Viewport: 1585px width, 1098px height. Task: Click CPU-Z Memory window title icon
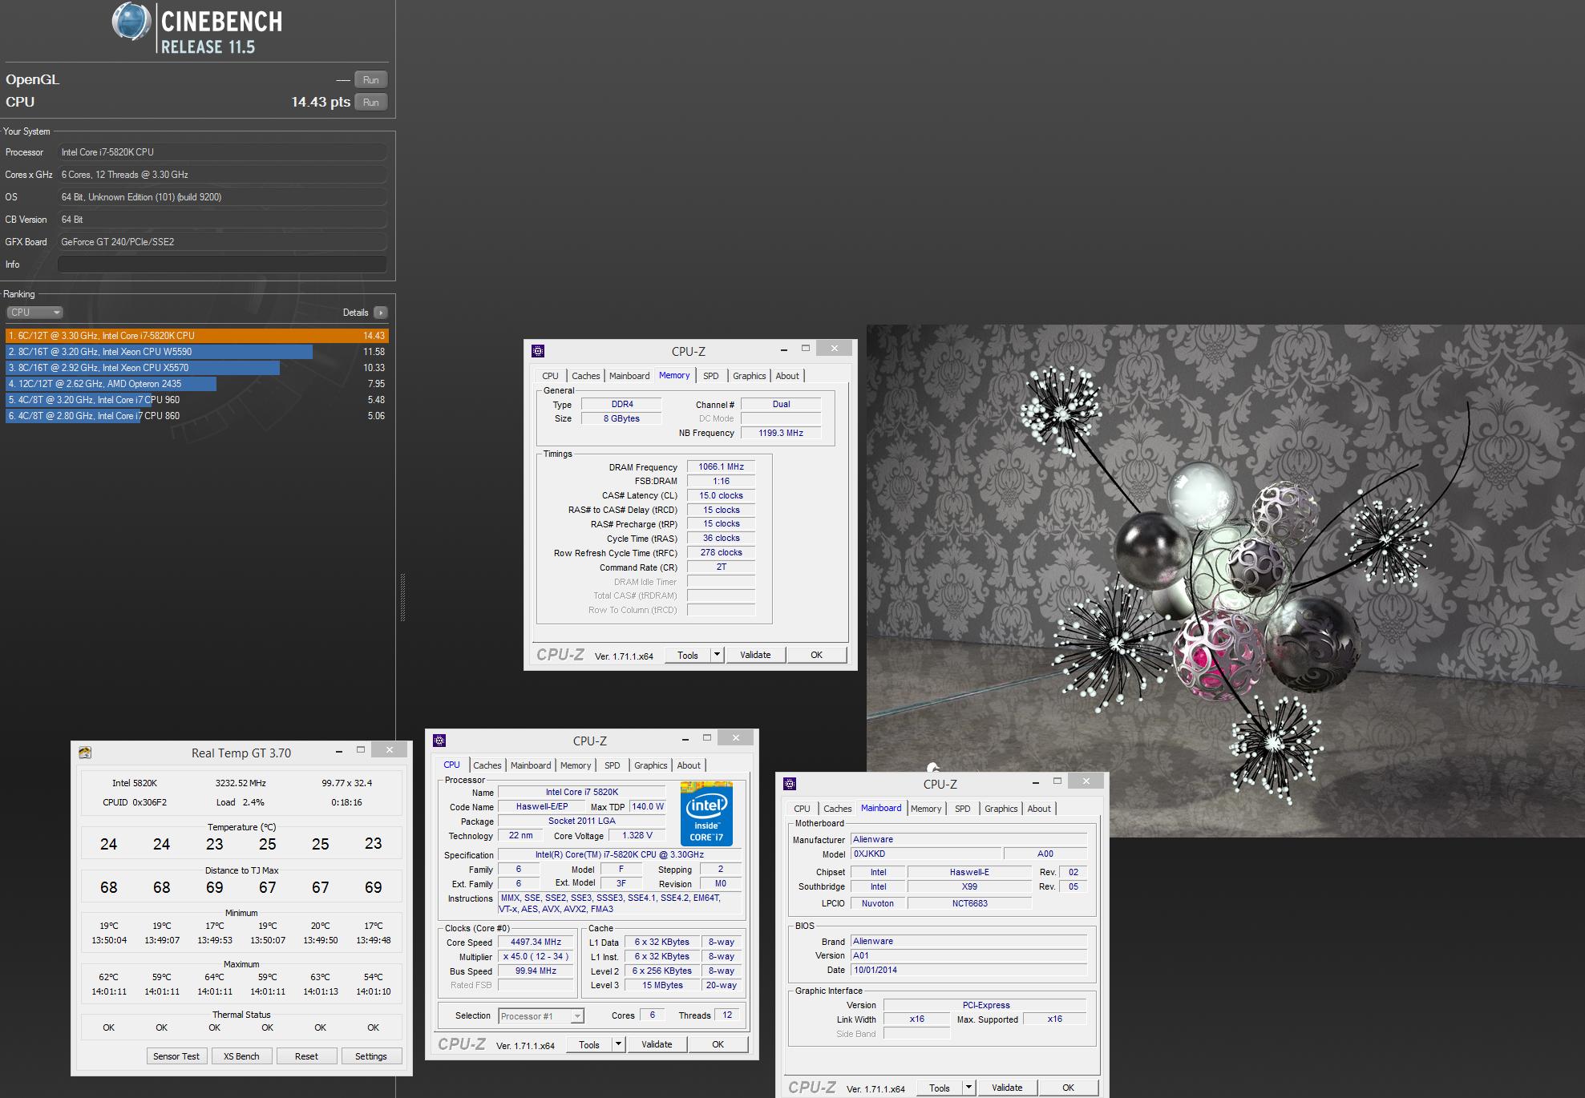pyautogui.click(x=538, y=351)
